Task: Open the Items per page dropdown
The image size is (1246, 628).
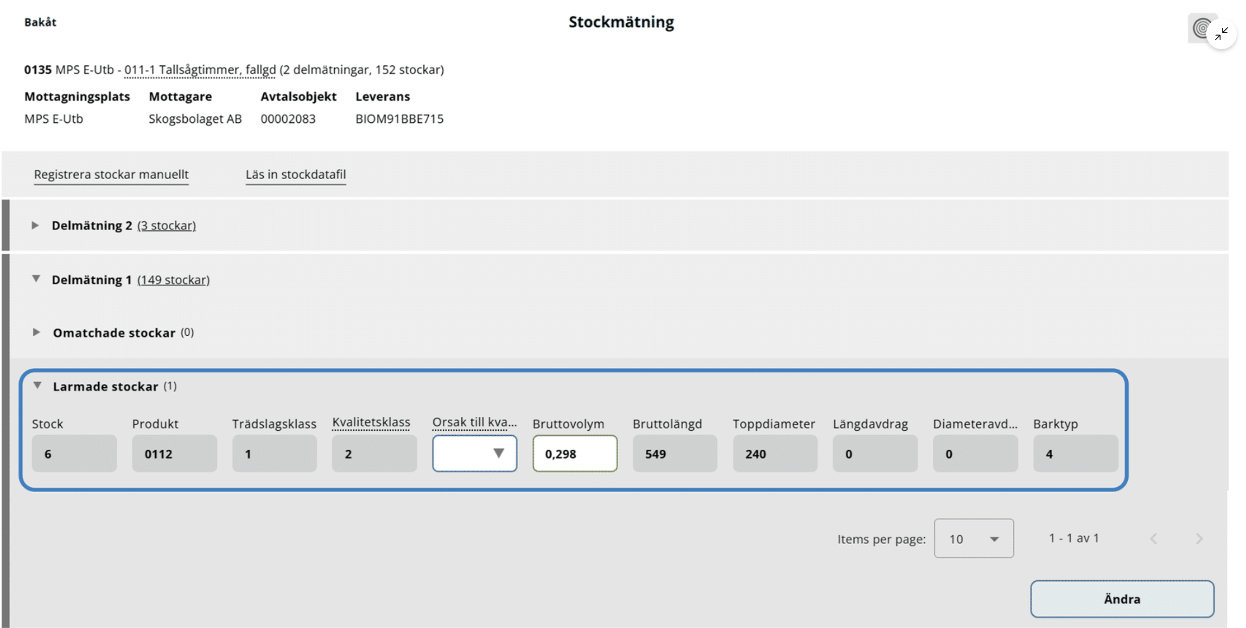Action: click(x=974, y=539)
